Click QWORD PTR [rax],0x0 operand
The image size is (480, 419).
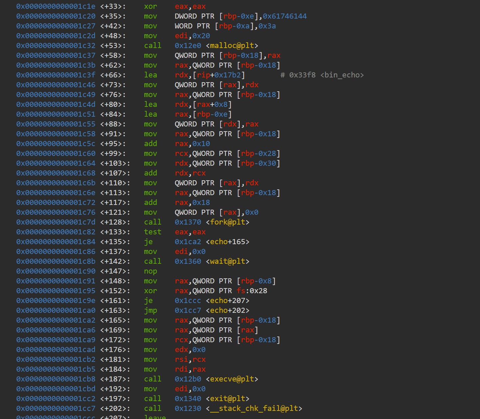tap(217, 212)
